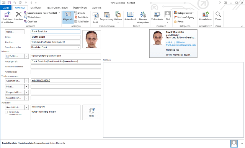Click people pane avatar icon
Viewport: 245px width, 148px height.
coord(234,143)
